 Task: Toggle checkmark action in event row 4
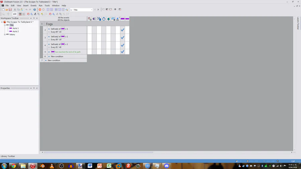122,45
